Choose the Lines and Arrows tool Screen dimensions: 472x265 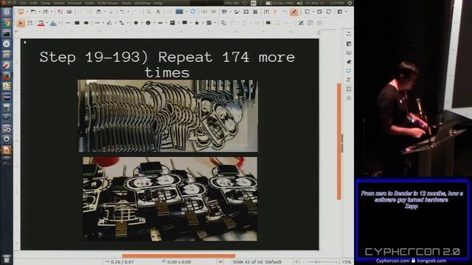97,23
